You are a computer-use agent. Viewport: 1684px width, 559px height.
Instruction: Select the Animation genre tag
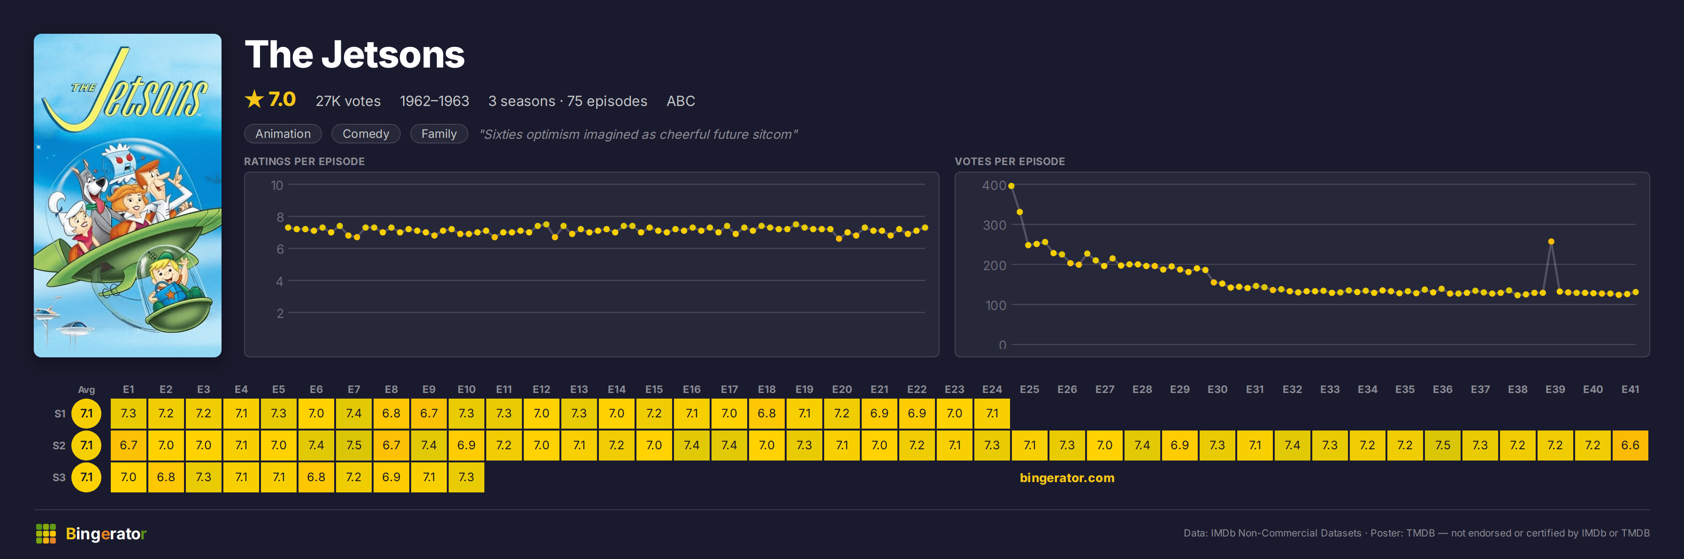click(x=283, y=134)
